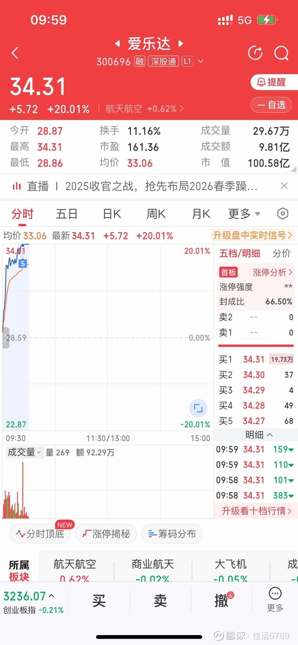Open 分时顶底 NEW feature button
The width and height of the screenshot is (298, 645).
click(x=40, y=534)
